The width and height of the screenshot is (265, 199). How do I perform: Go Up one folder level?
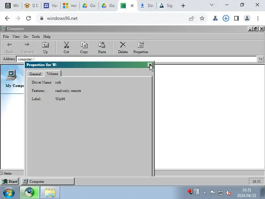(x=45, y=47)
